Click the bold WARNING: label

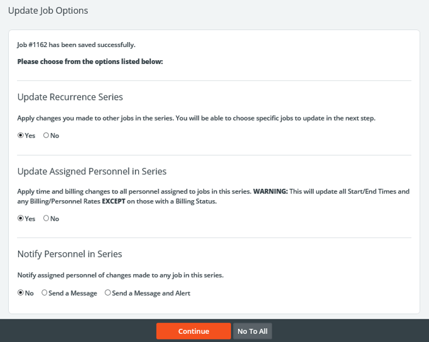(x=270, y=191)
